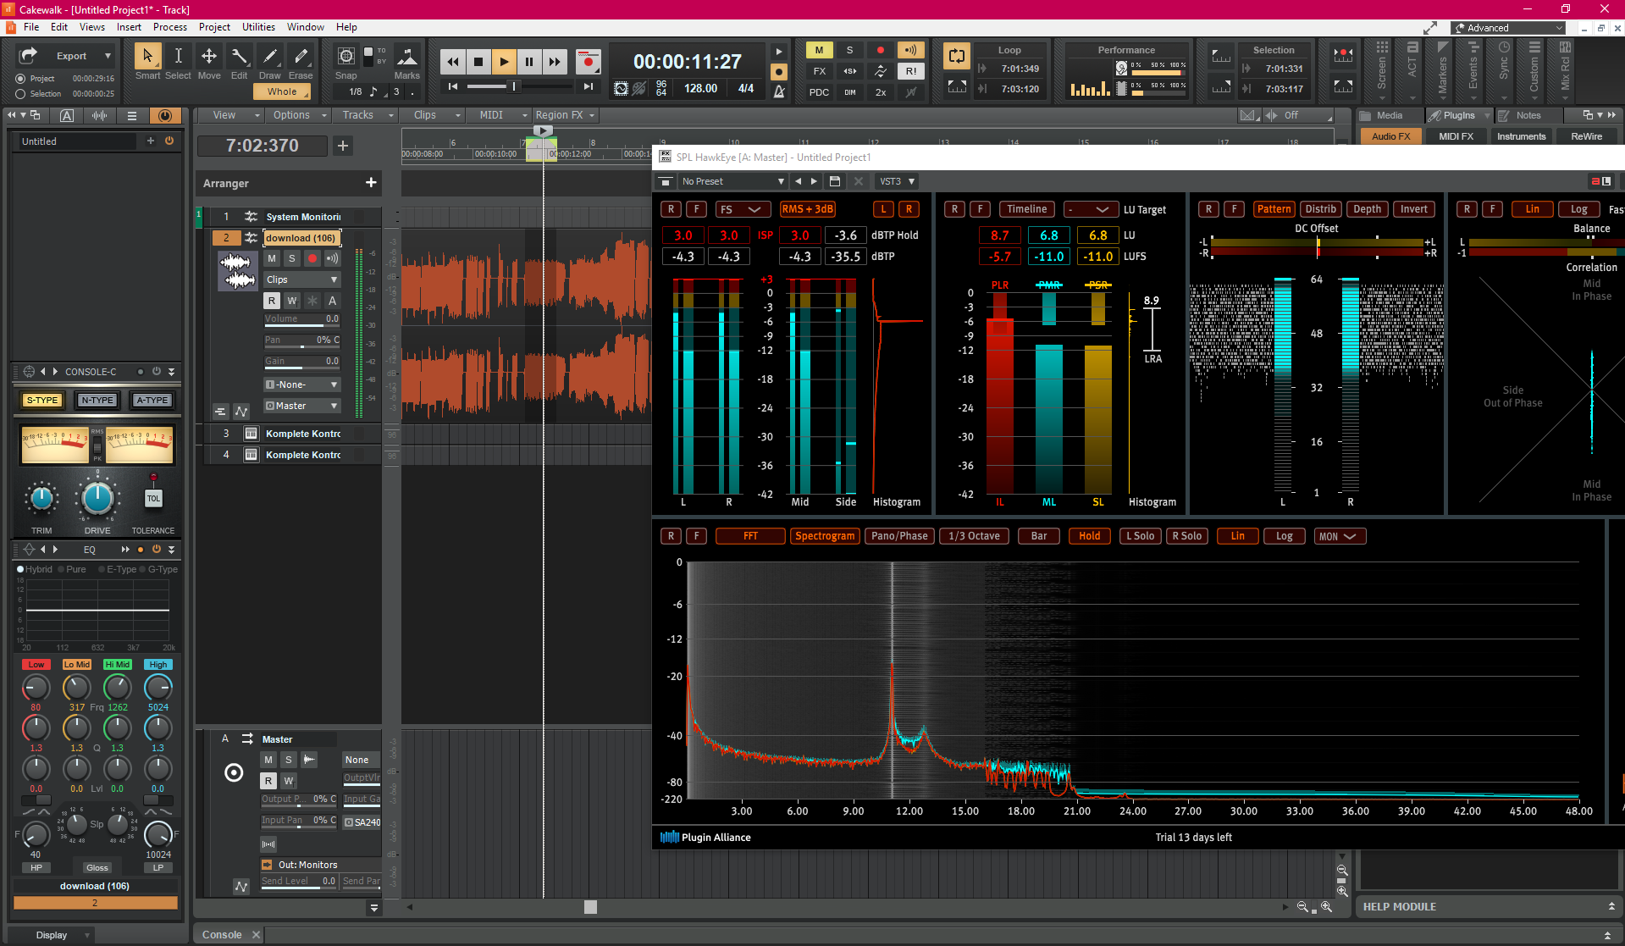
Task: Toggle the Loop on/off icon
Action: pos(956,57)
